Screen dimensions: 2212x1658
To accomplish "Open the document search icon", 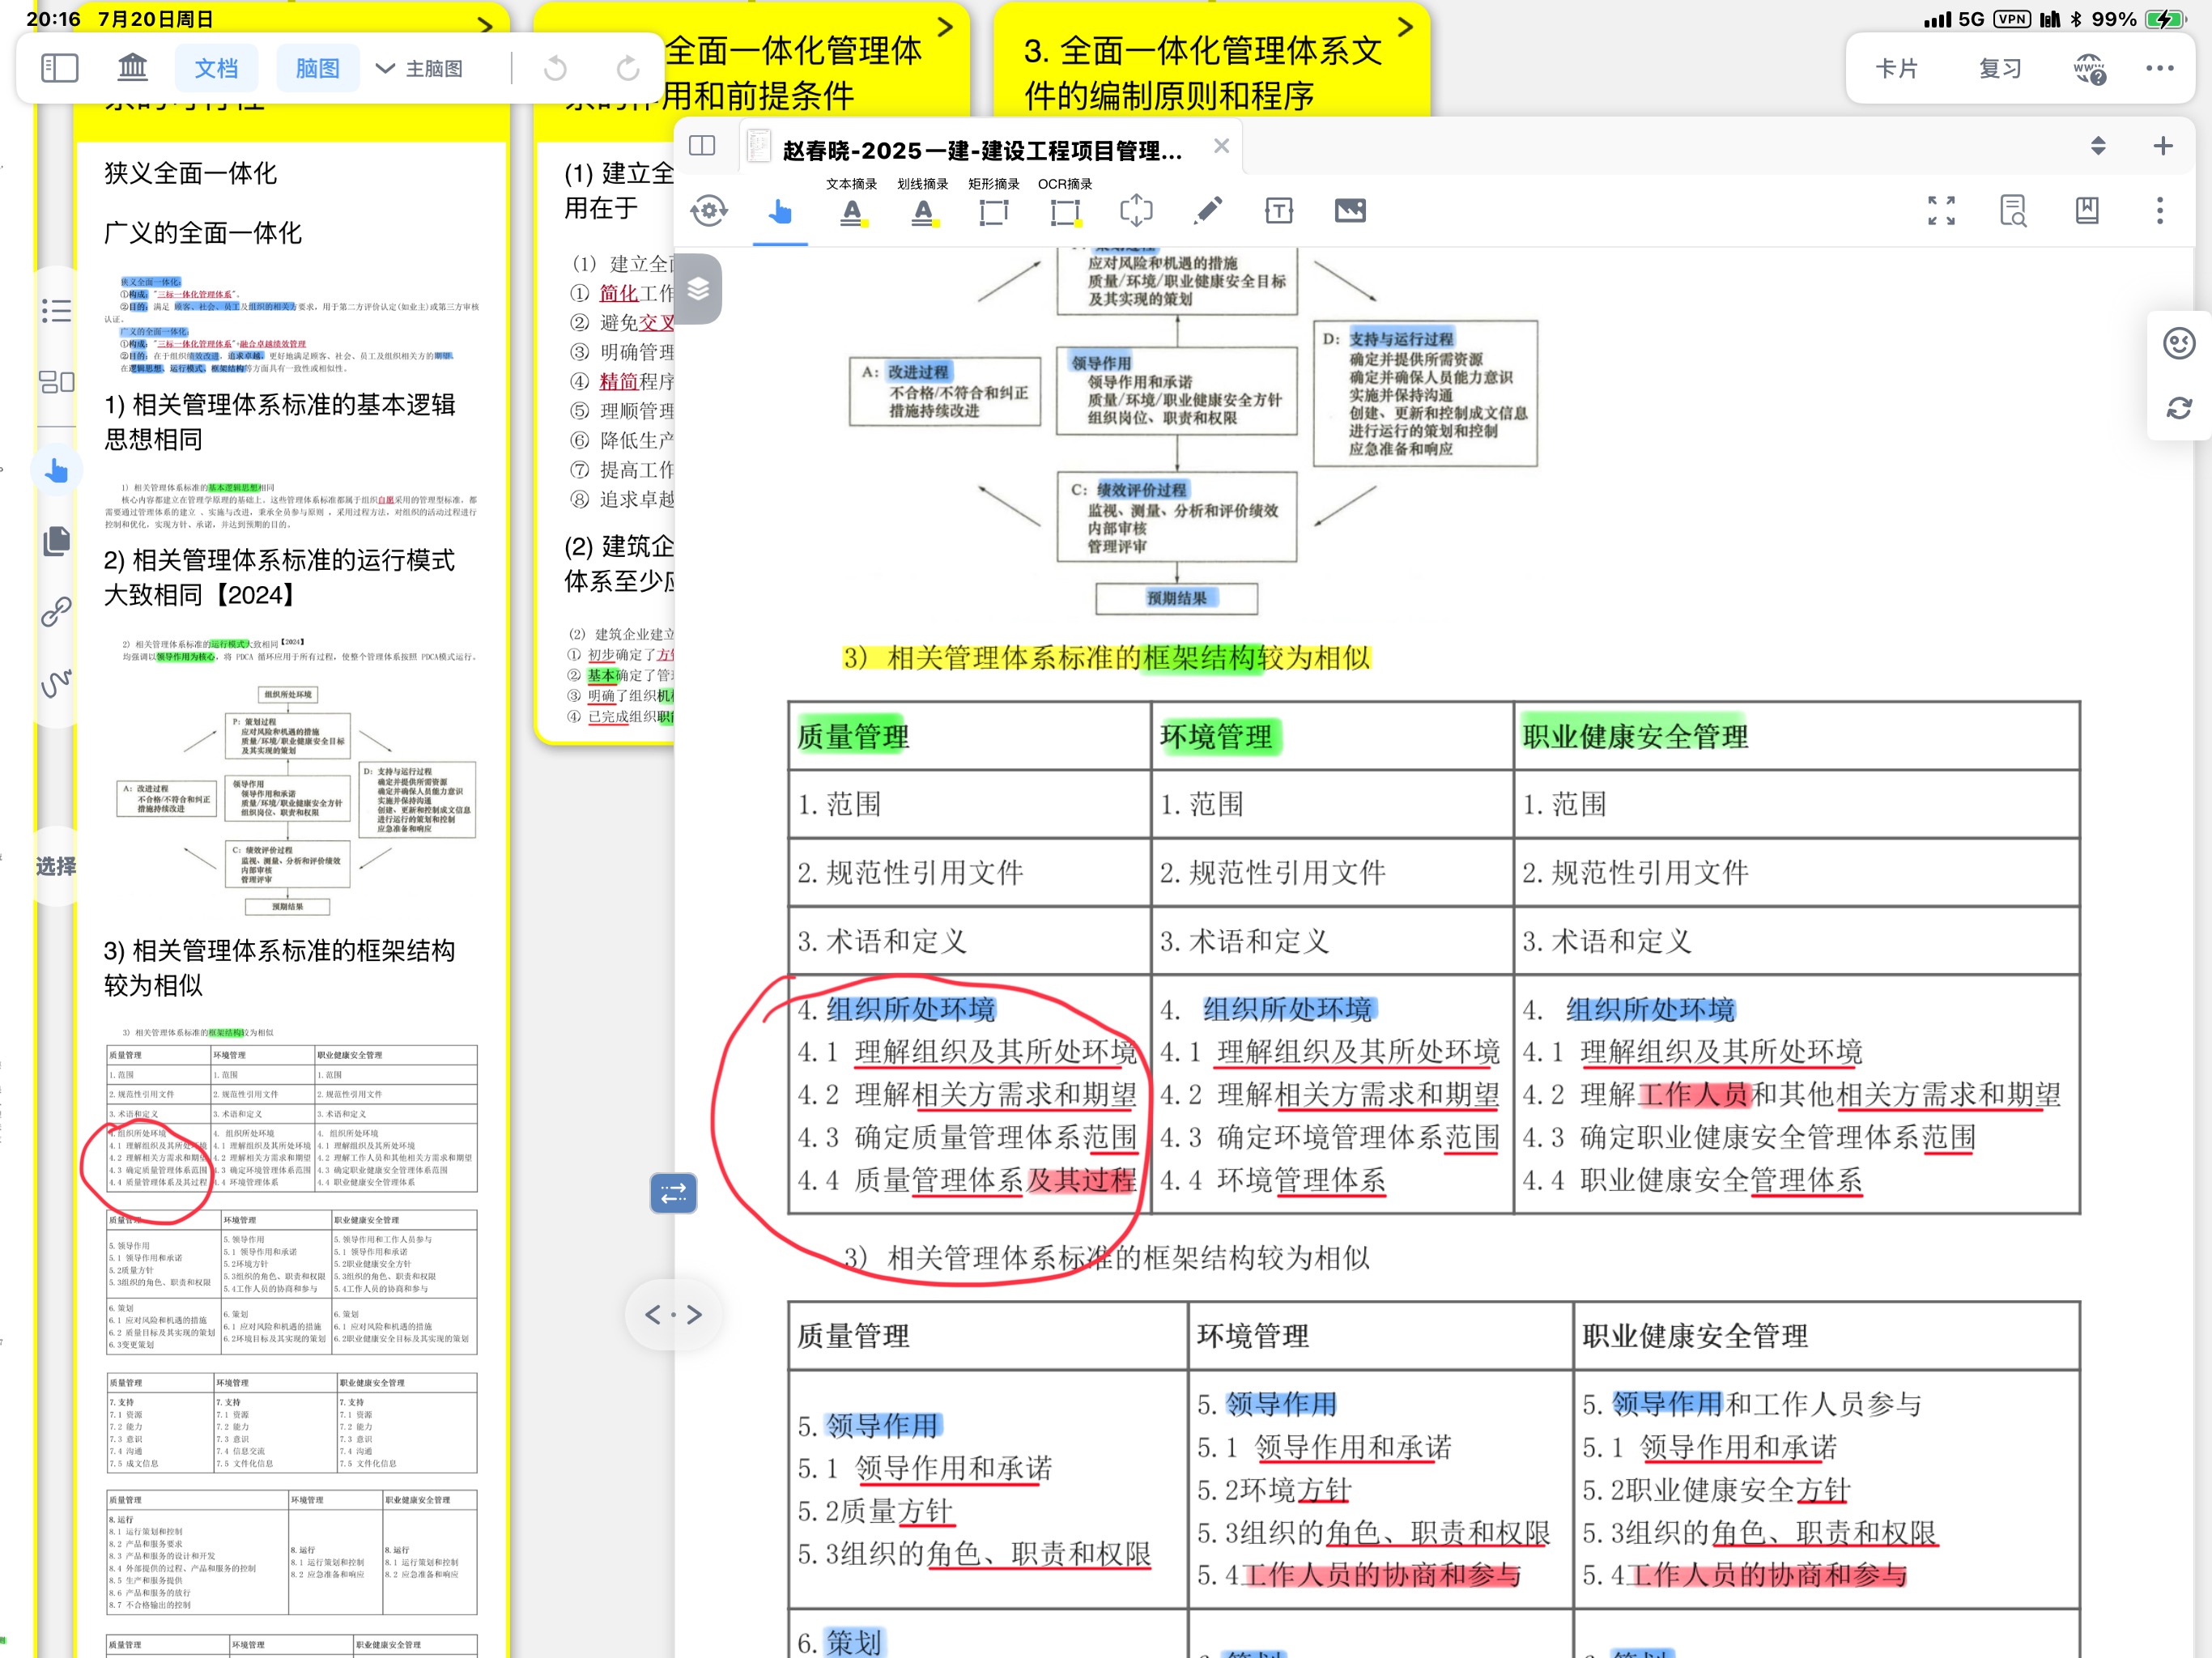I will (2013, 210).
